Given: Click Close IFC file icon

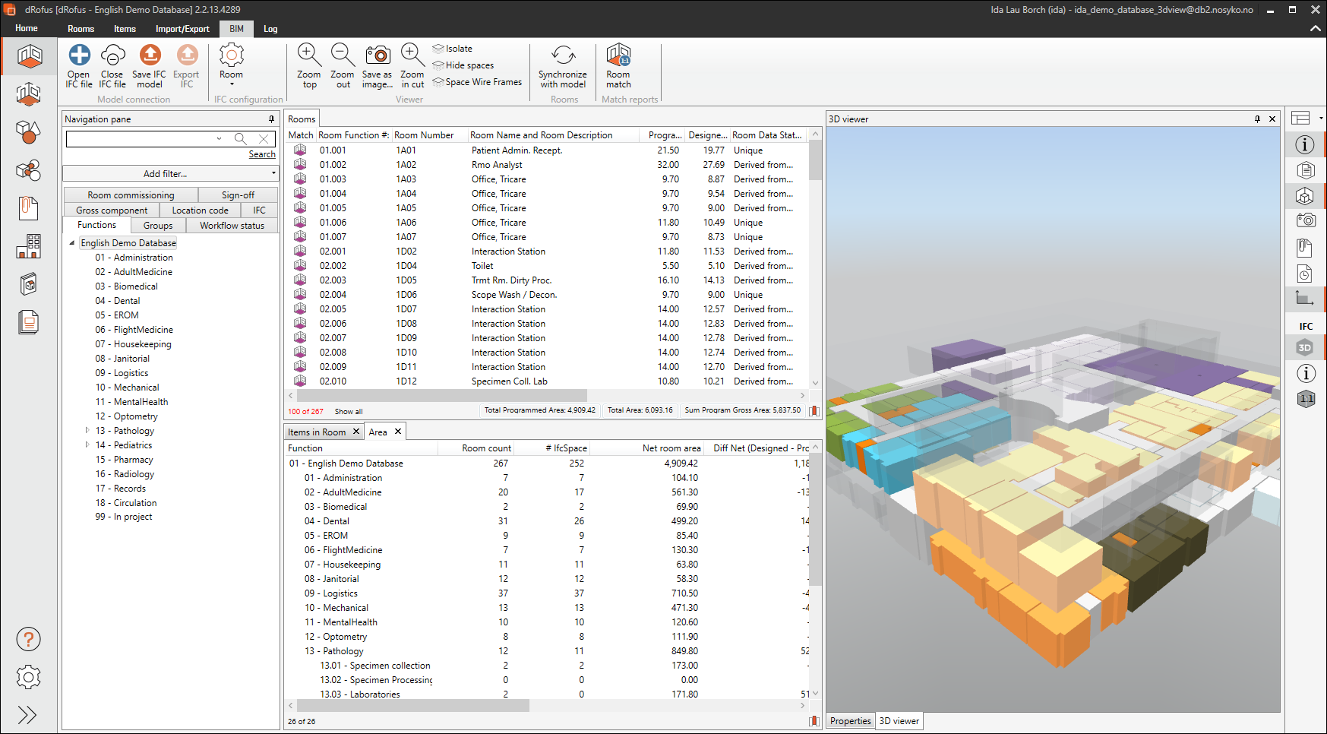Looking at the screenshot, I should (112, 55).
